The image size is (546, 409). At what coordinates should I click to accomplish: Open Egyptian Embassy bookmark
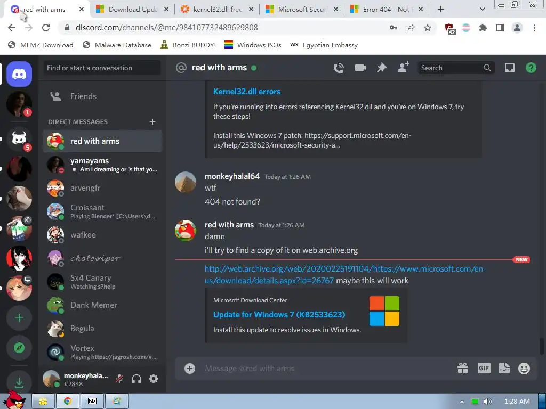tap(324, 45)
